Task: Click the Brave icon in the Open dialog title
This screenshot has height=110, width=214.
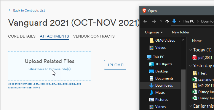Action: tap(144, 11)
